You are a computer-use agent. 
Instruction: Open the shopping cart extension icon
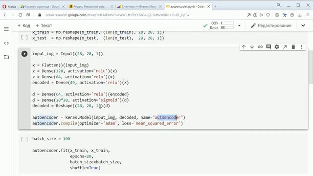click(285, 15)
